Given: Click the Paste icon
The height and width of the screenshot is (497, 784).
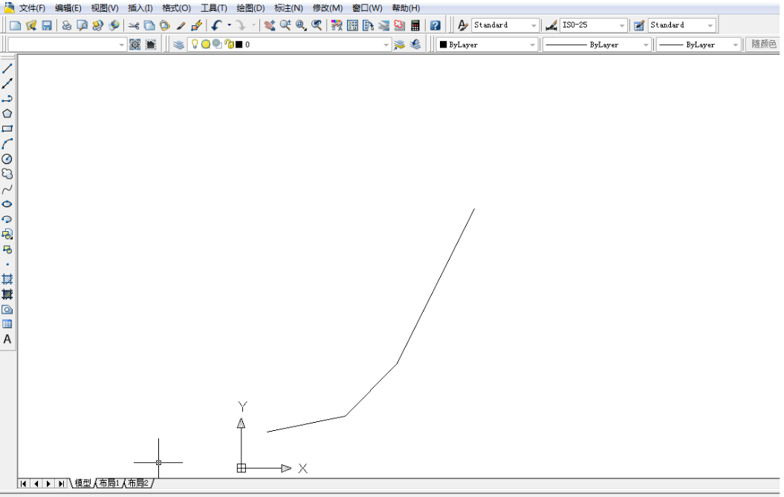Looking at the screenshot, I should (x=164, y=25).
